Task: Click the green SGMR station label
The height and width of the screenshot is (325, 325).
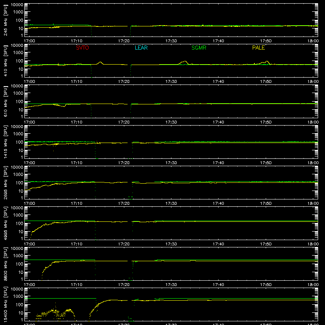Action: pos(199,48)
